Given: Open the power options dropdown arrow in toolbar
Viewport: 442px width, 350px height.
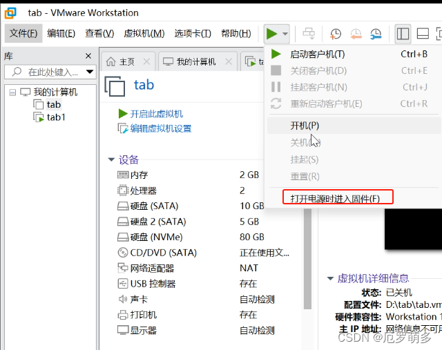Looking at the screenshot, I should [x=285, y=34].
